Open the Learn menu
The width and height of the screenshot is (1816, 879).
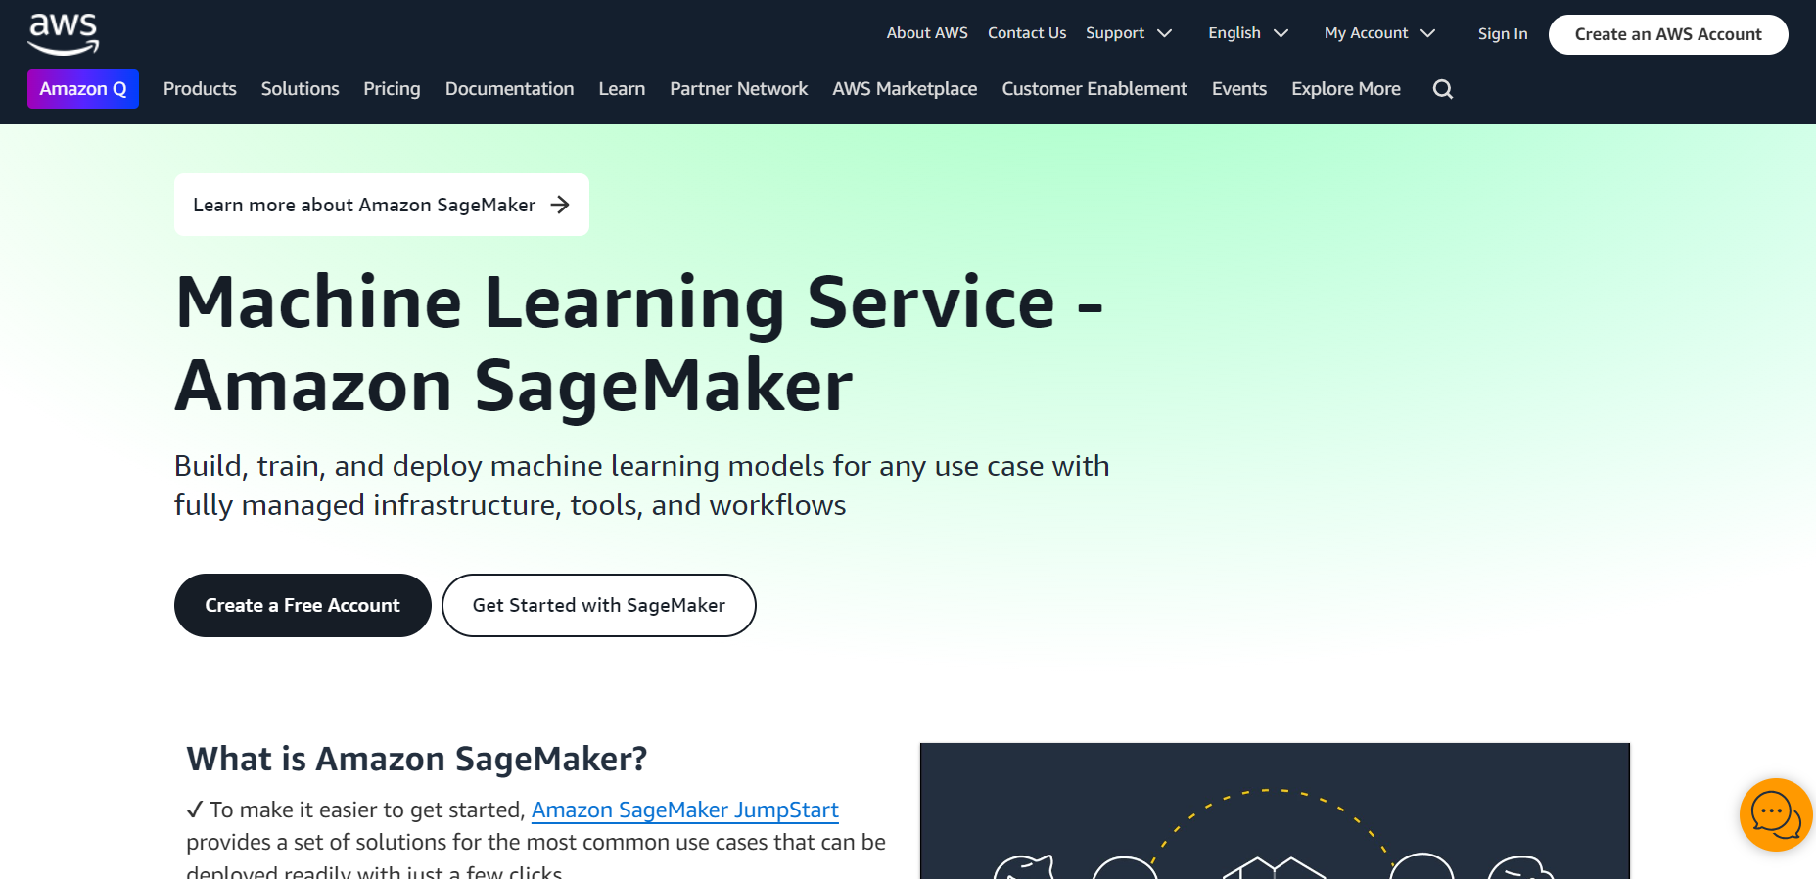622,89
